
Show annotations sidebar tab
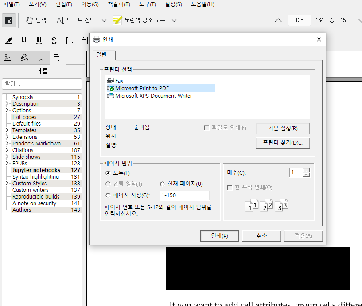pyautogui.click(x=24, y=57)
